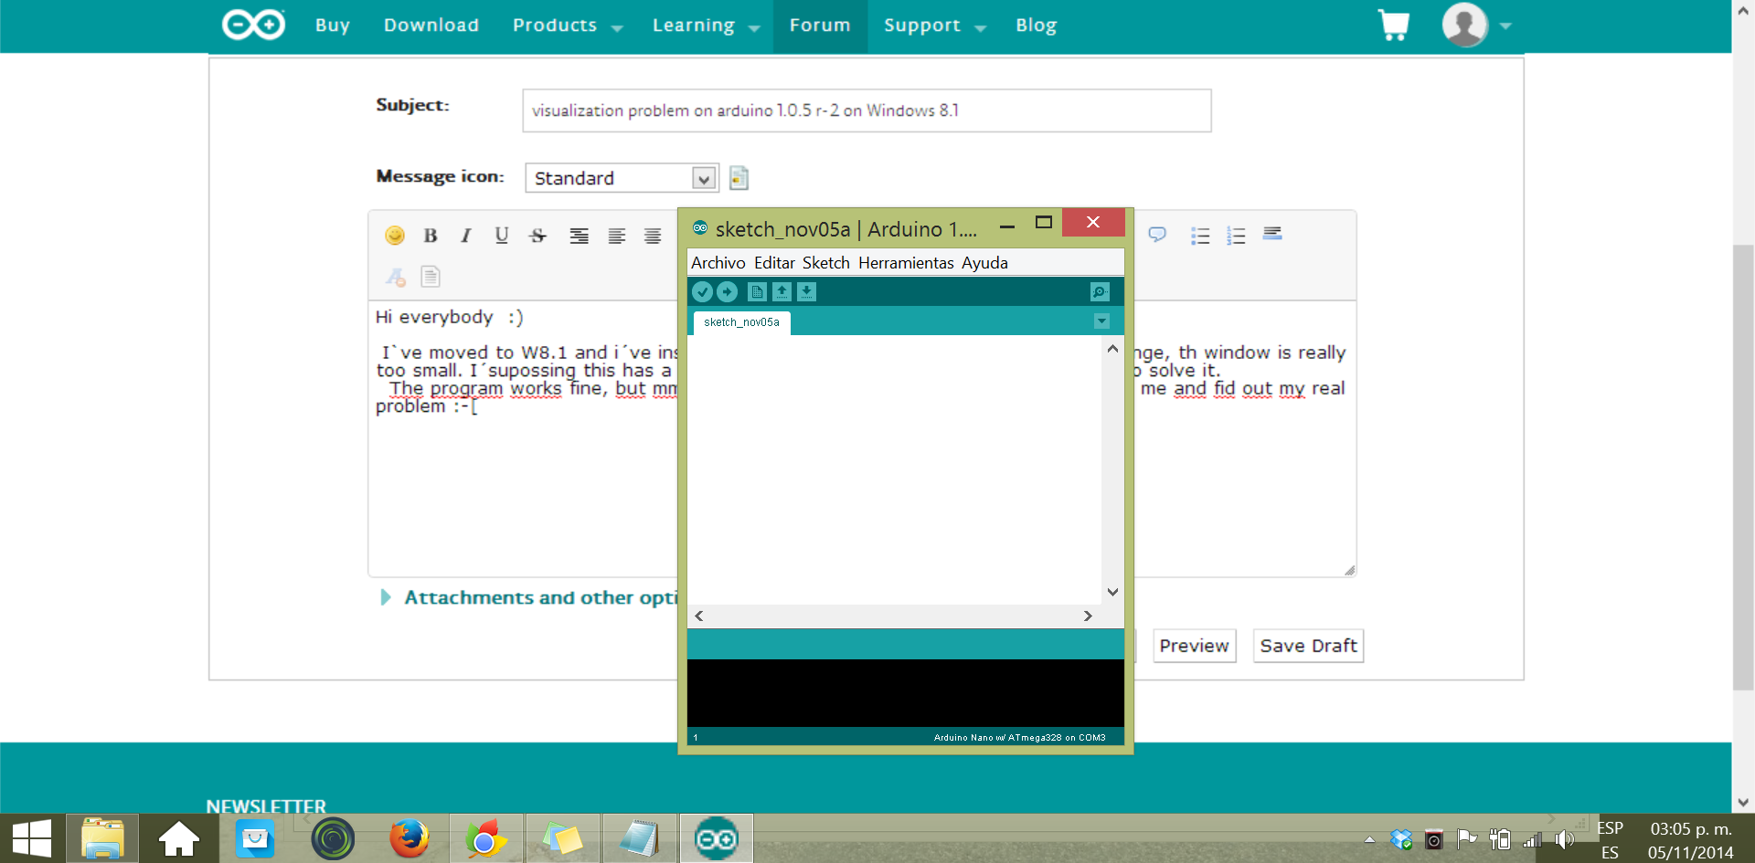Select the middle text alignment icon

tap(617, 236)
